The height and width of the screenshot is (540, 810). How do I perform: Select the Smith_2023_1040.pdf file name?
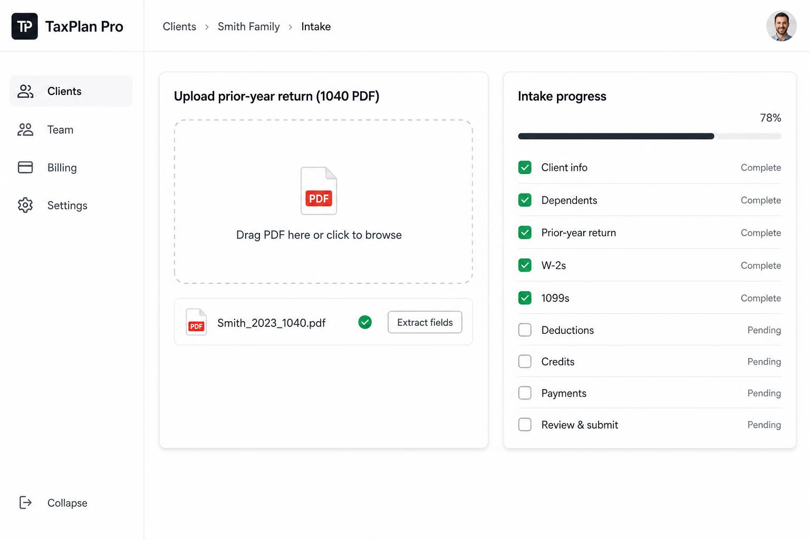click(x=272, y=323)
